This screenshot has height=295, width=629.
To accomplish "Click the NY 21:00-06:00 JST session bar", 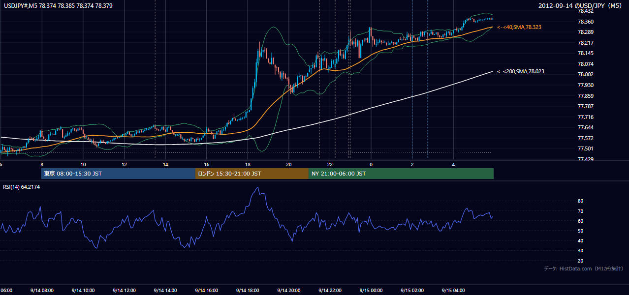I will click(x=401, y=174).
